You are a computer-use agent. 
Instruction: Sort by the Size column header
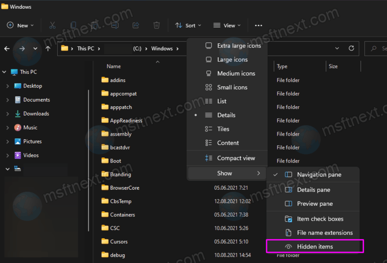[x=333, y=67]
